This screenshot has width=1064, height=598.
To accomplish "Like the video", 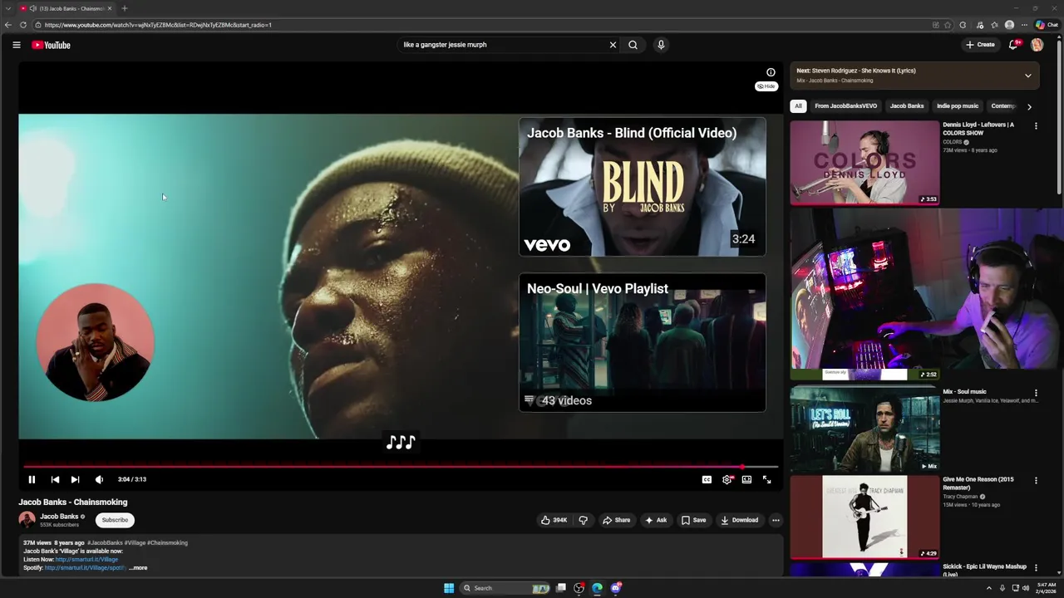I will pyautogui.click(x=554, y=520).
